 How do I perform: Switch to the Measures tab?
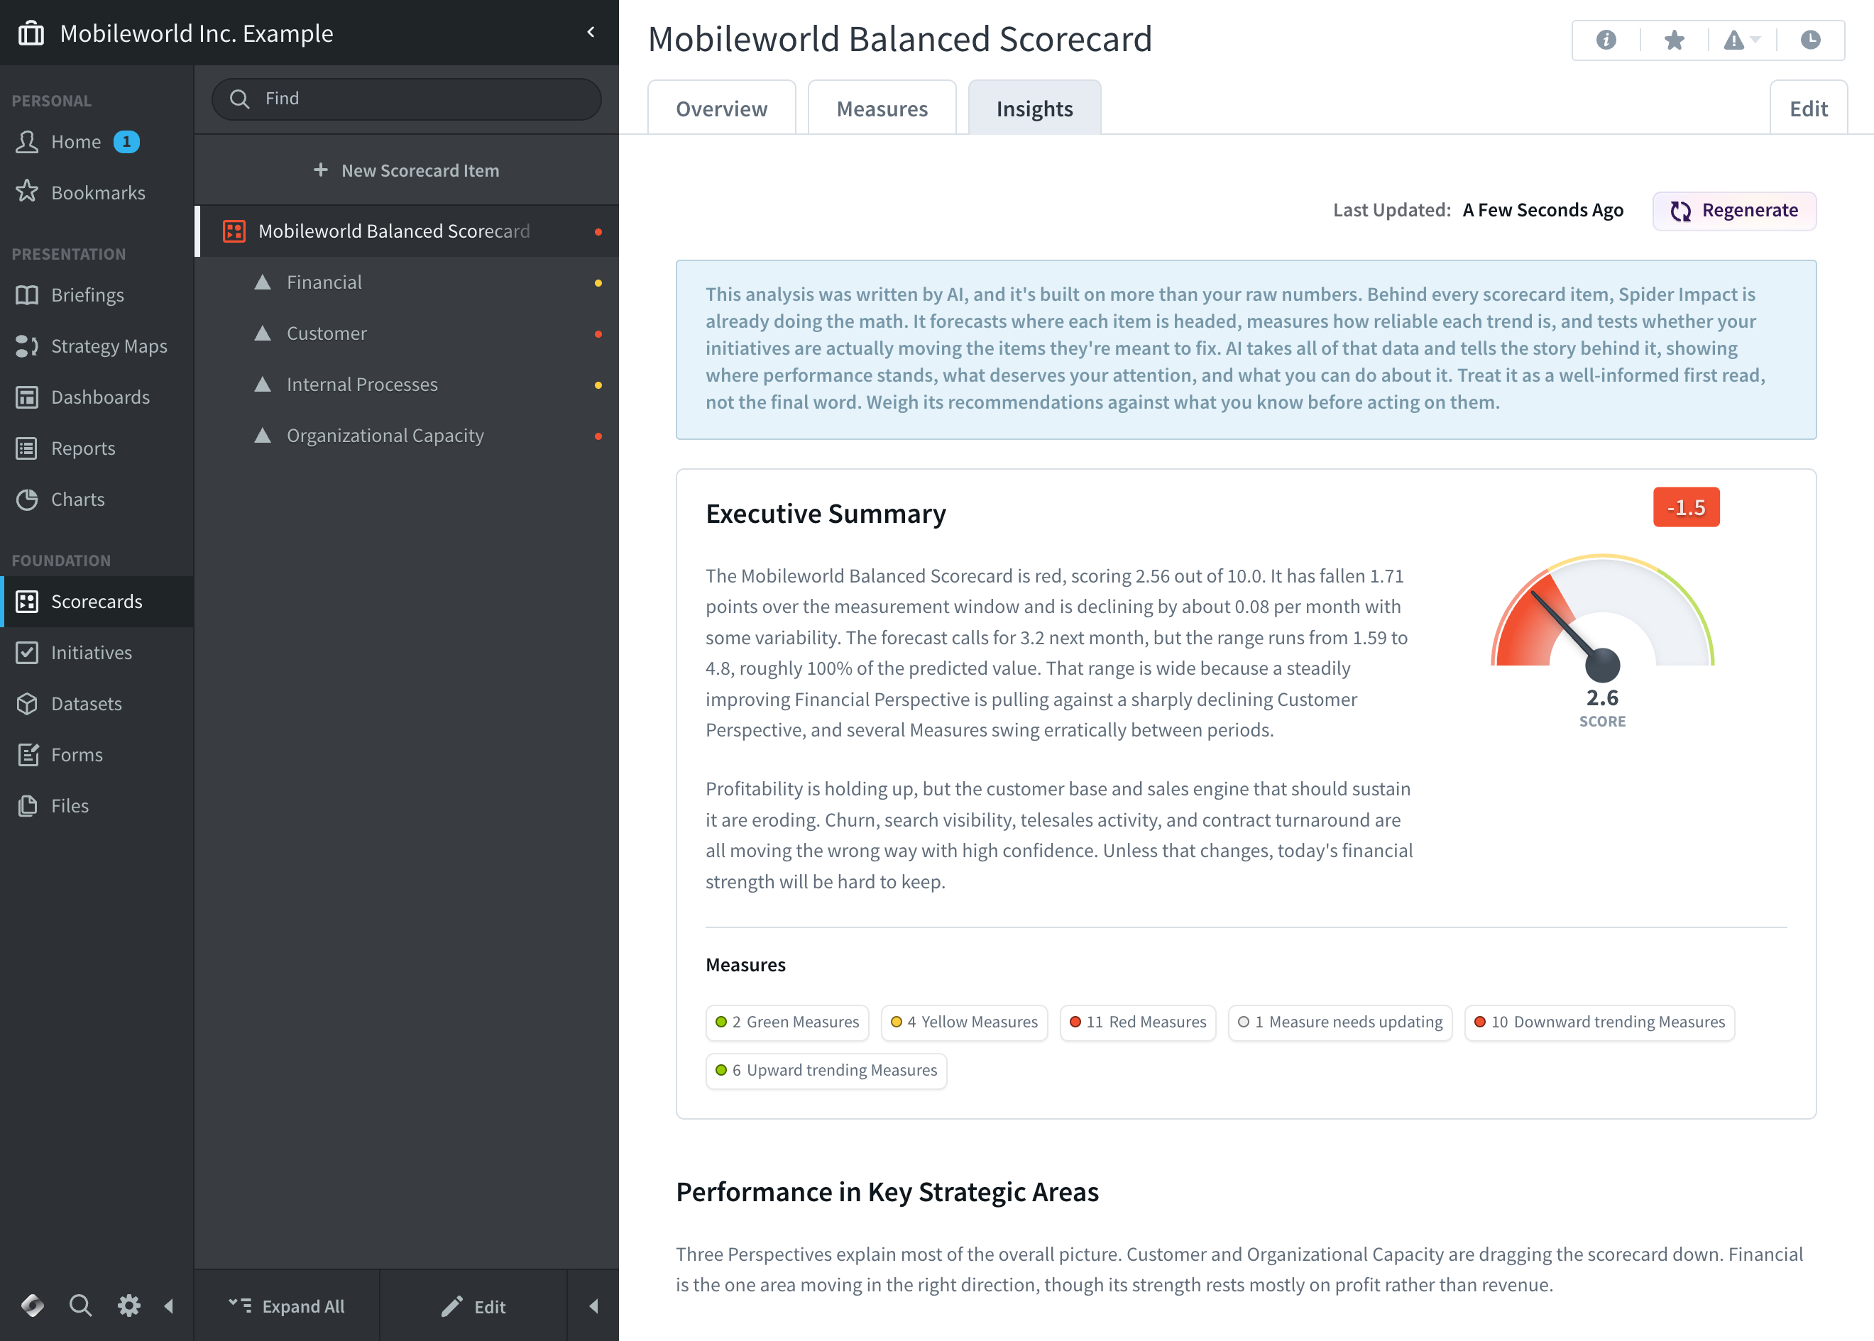pyautogui.click(x=881, y=108)
